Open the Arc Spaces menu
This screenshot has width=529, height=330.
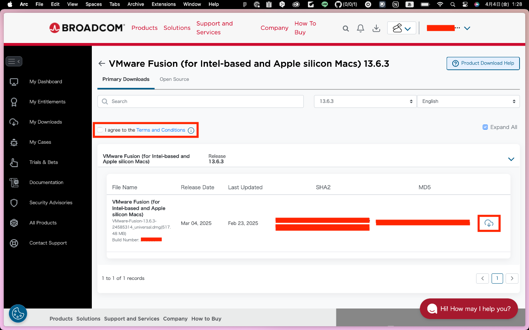[94, 4]
